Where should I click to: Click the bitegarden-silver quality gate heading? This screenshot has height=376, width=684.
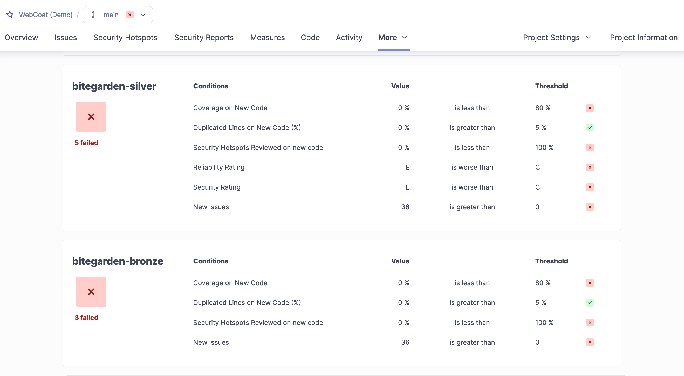(114, 86)
